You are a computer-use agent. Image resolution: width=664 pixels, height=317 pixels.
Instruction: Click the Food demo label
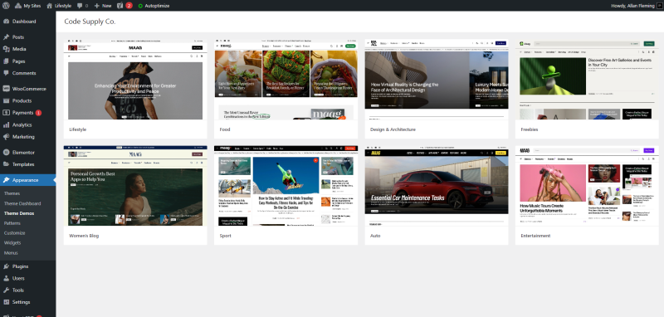pyautogui.click(x=225, y=129)
